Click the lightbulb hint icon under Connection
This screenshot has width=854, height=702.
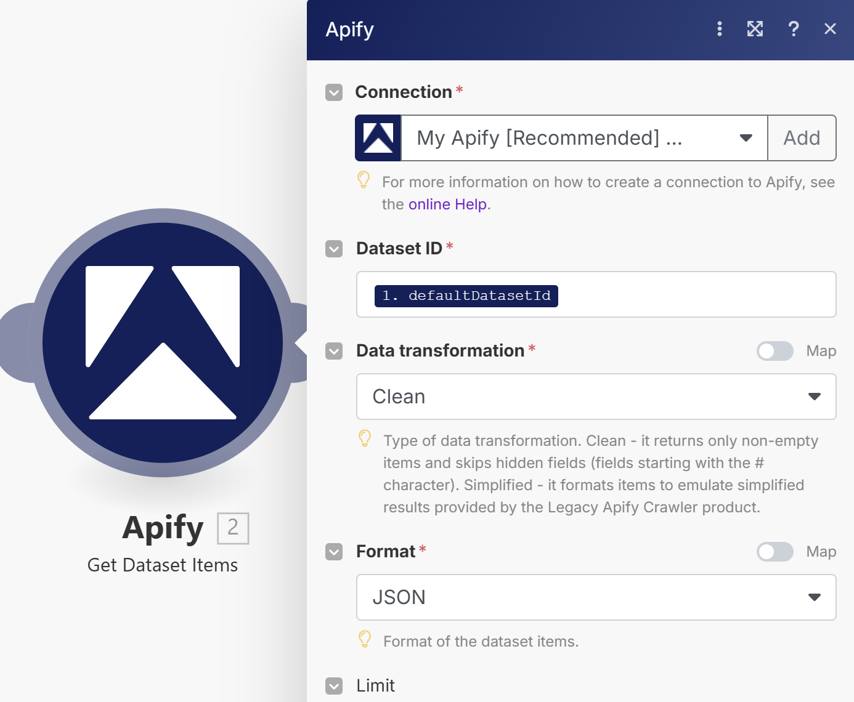pos(364,180)
